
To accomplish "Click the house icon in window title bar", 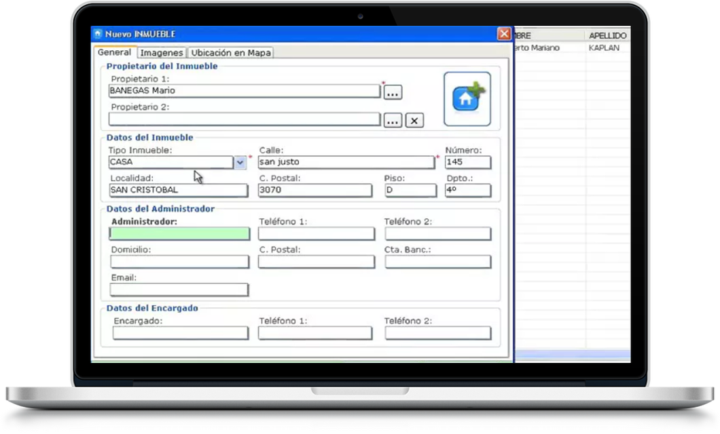I will tap(98, 34).
